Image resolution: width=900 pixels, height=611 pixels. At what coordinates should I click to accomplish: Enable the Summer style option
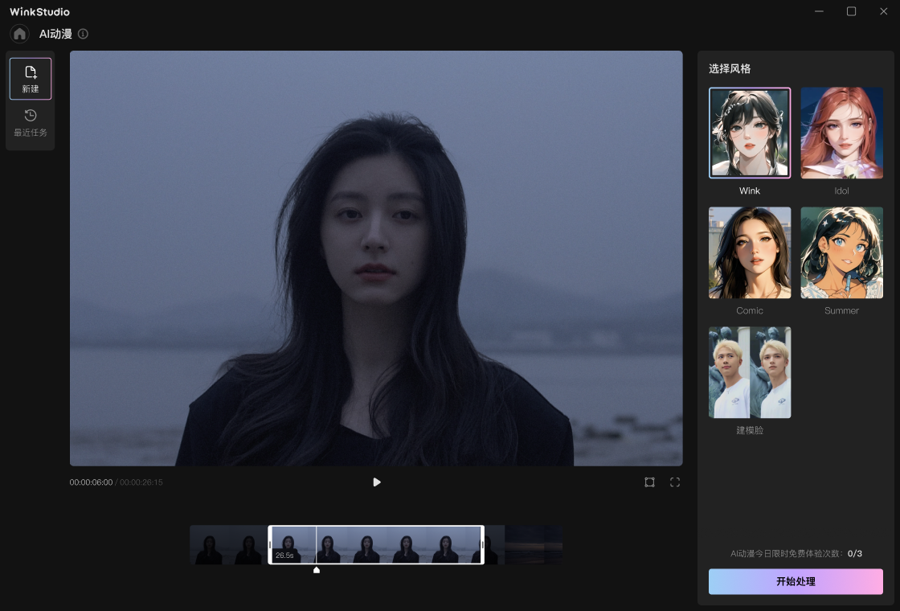(841, 252)
